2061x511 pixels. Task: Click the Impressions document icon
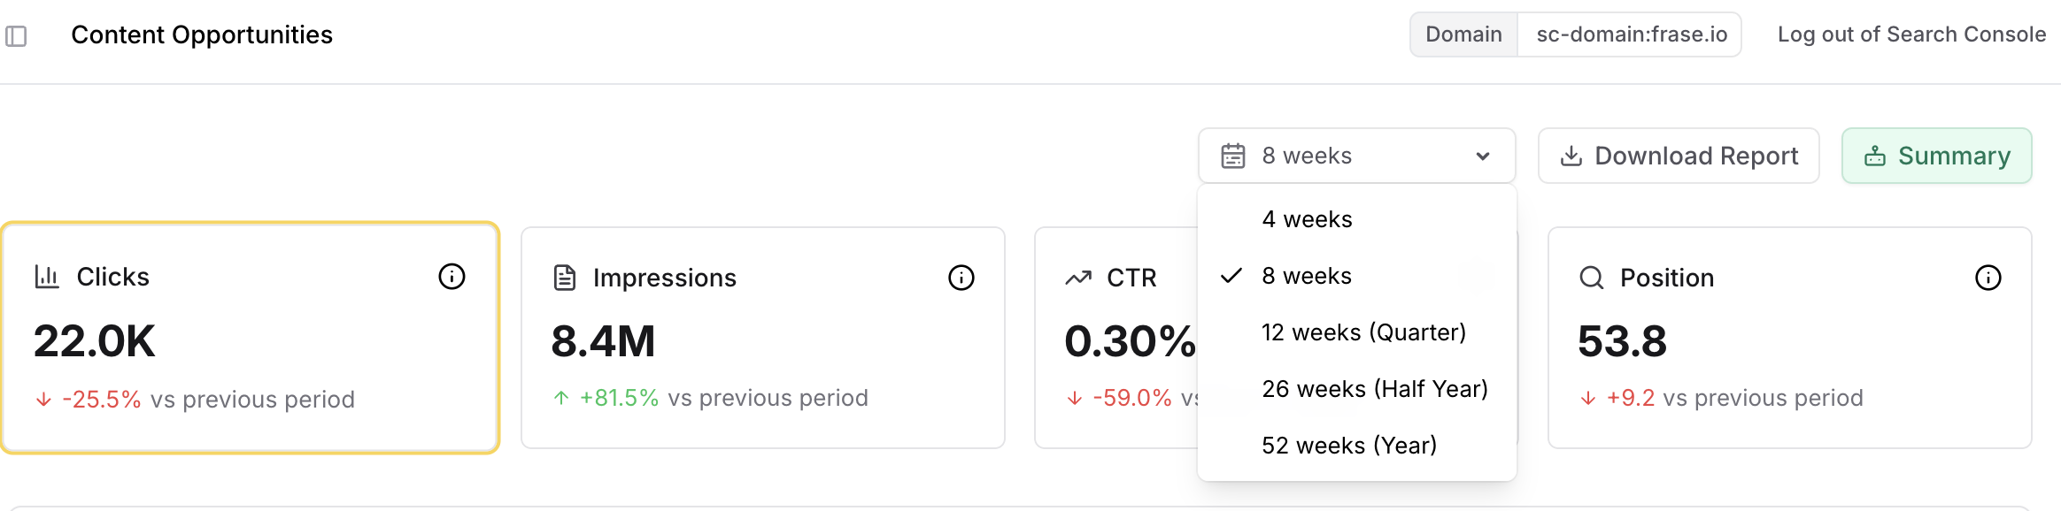[x=564, y=278]
